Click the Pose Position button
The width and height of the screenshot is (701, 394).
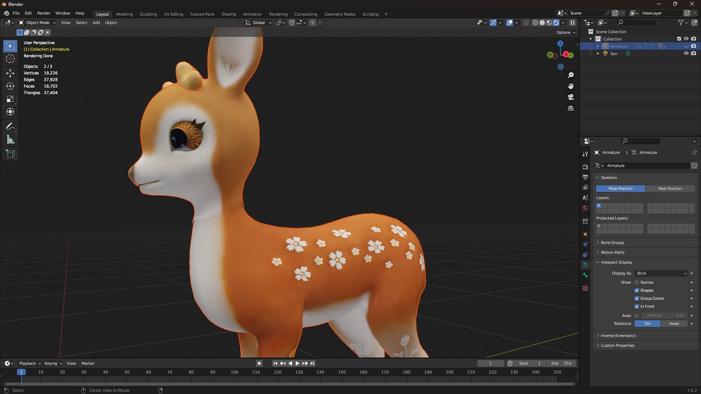621,189
